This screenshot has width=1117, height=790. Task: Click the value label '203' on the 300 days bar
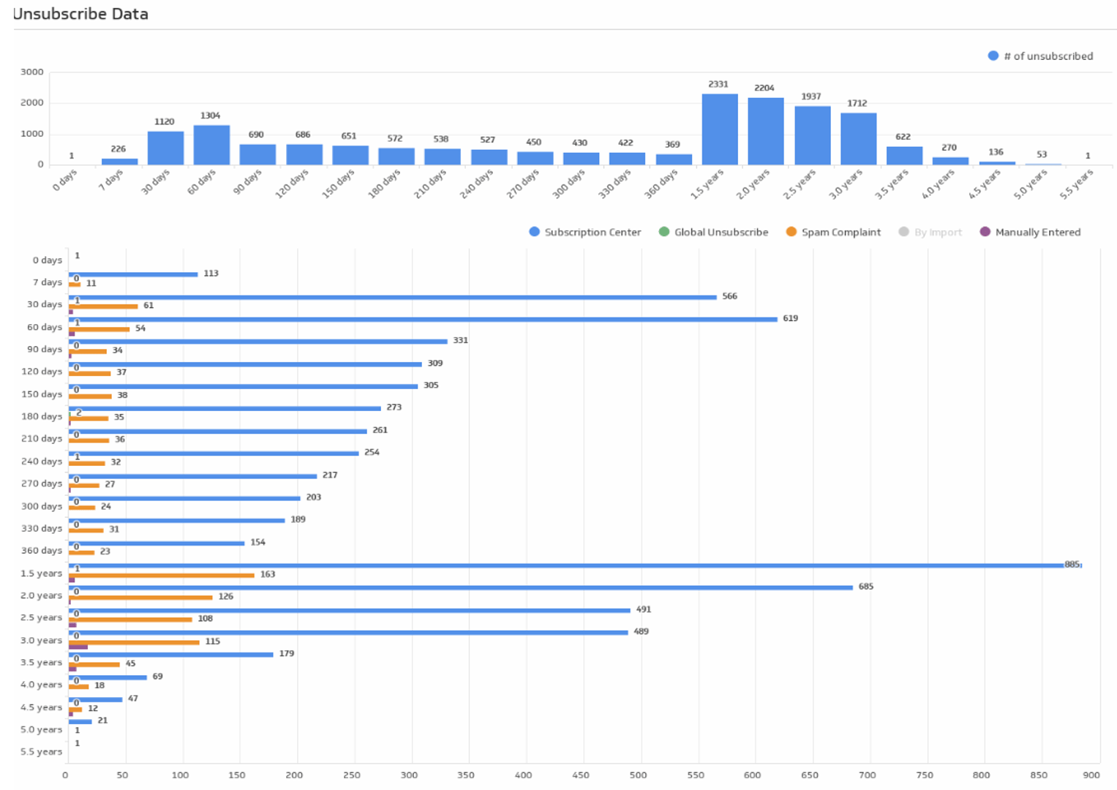[x=313, y=497]
